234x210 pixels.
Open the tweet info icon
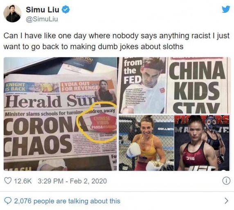226,181
